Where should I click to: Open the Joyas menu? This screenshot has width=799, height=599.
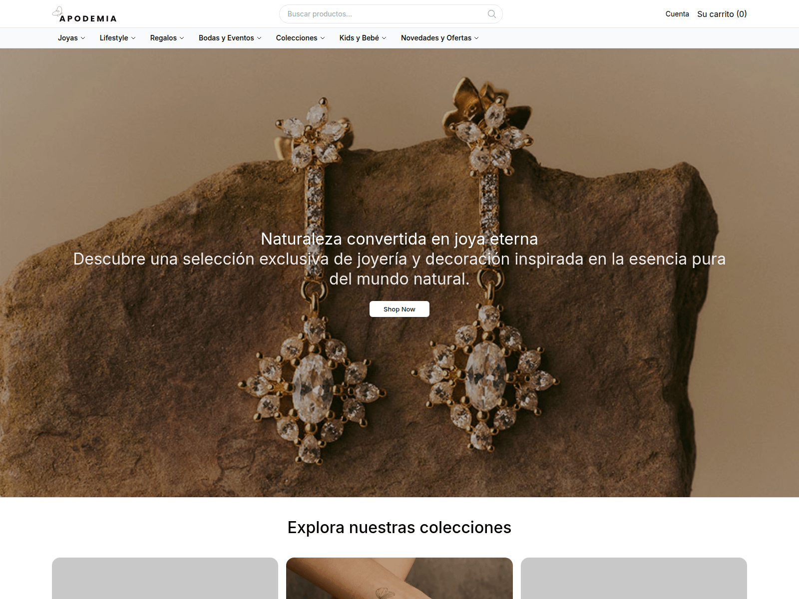[x=71, y=38]
